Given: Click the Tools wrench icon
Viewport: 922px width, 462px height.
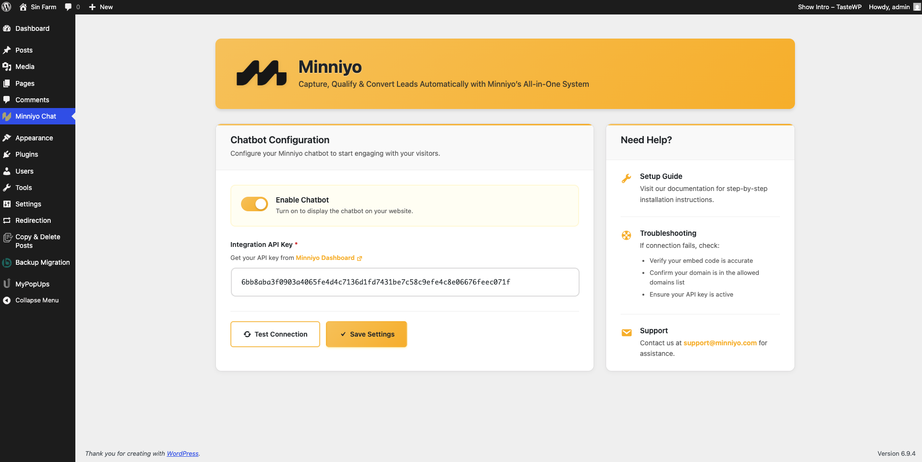Looking at the screenshot, I should tap(7, 188).
